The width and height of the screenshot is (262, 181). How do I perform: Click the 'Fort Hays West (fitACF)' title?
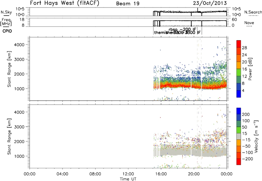(x=65, y=3)
